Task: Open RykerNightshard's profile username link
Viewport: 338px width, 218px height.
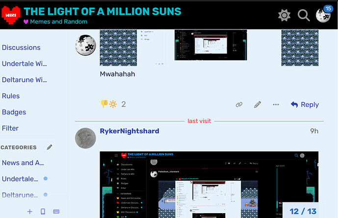Action: 130,131
